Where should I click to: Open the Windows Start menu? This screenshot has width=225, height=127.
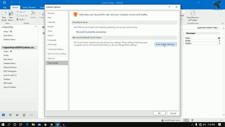coord(3,125)
